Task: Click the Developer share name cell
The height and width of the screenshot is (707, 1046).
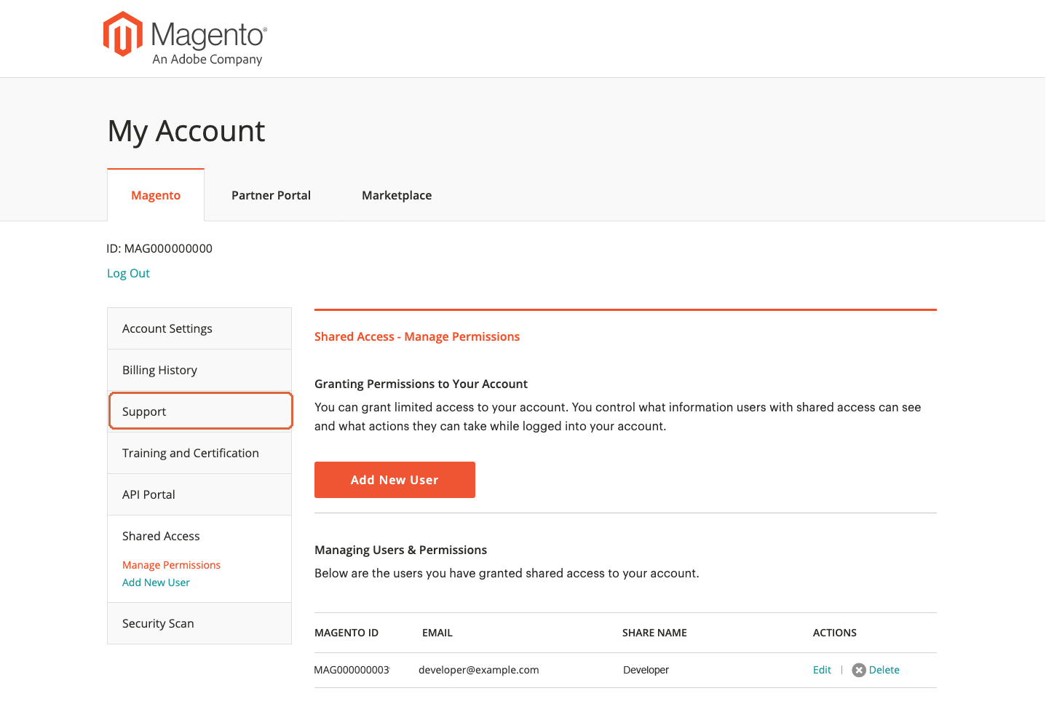Action: click(x=646, y=670)
